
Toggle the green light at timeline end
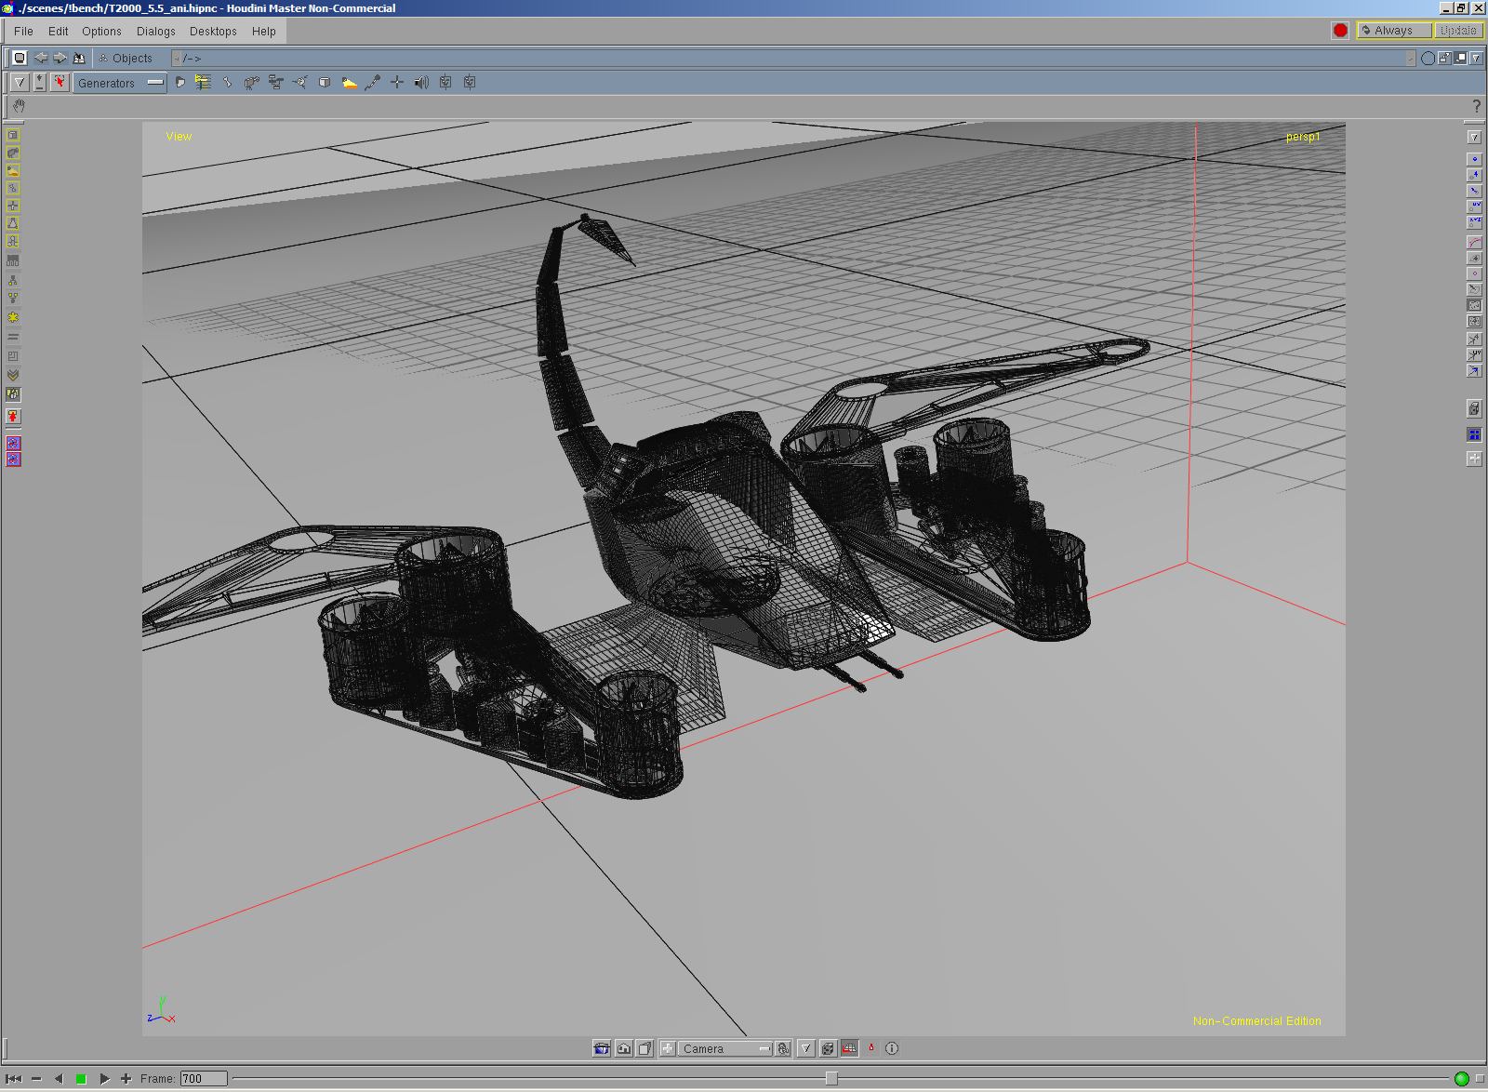1461,1079
